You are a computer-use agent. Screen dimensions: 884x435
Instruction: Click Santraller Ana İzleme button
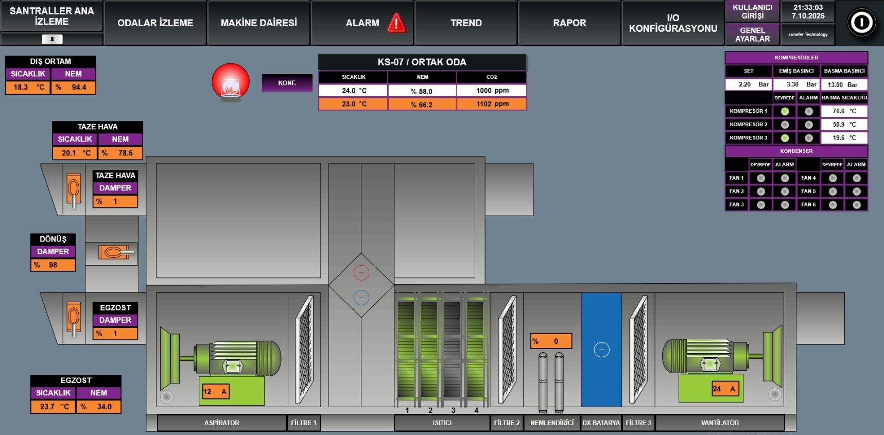[x=52, y=16]
